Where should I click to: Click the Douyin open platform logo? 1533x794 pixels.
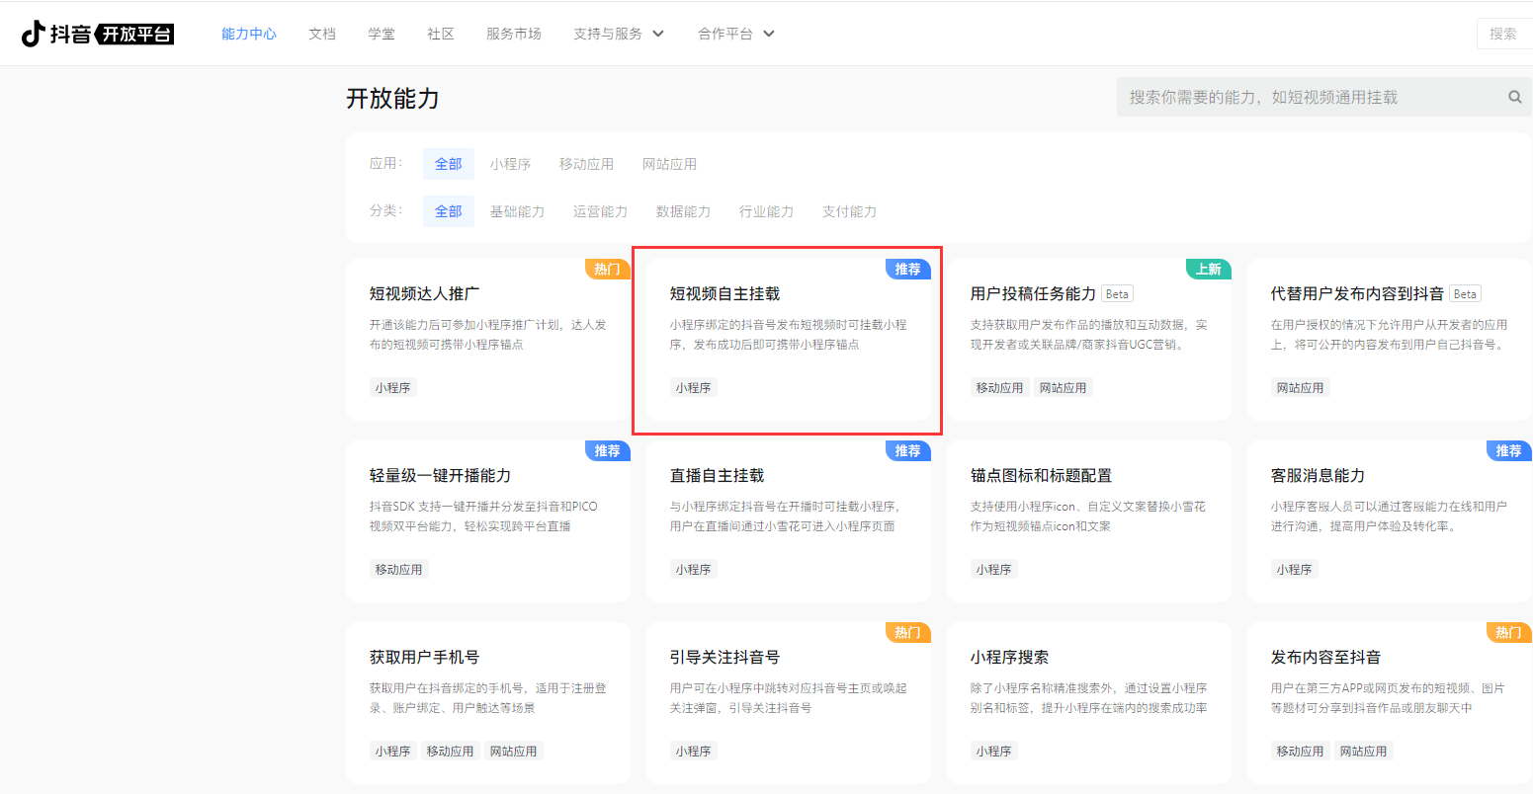(x=97, y=34)
